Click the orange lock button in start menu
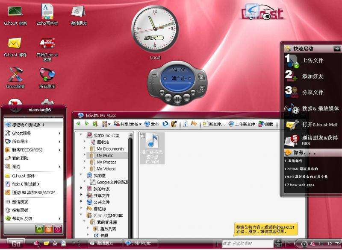Screen dimensions: 342x250 (x=48, y=229)
